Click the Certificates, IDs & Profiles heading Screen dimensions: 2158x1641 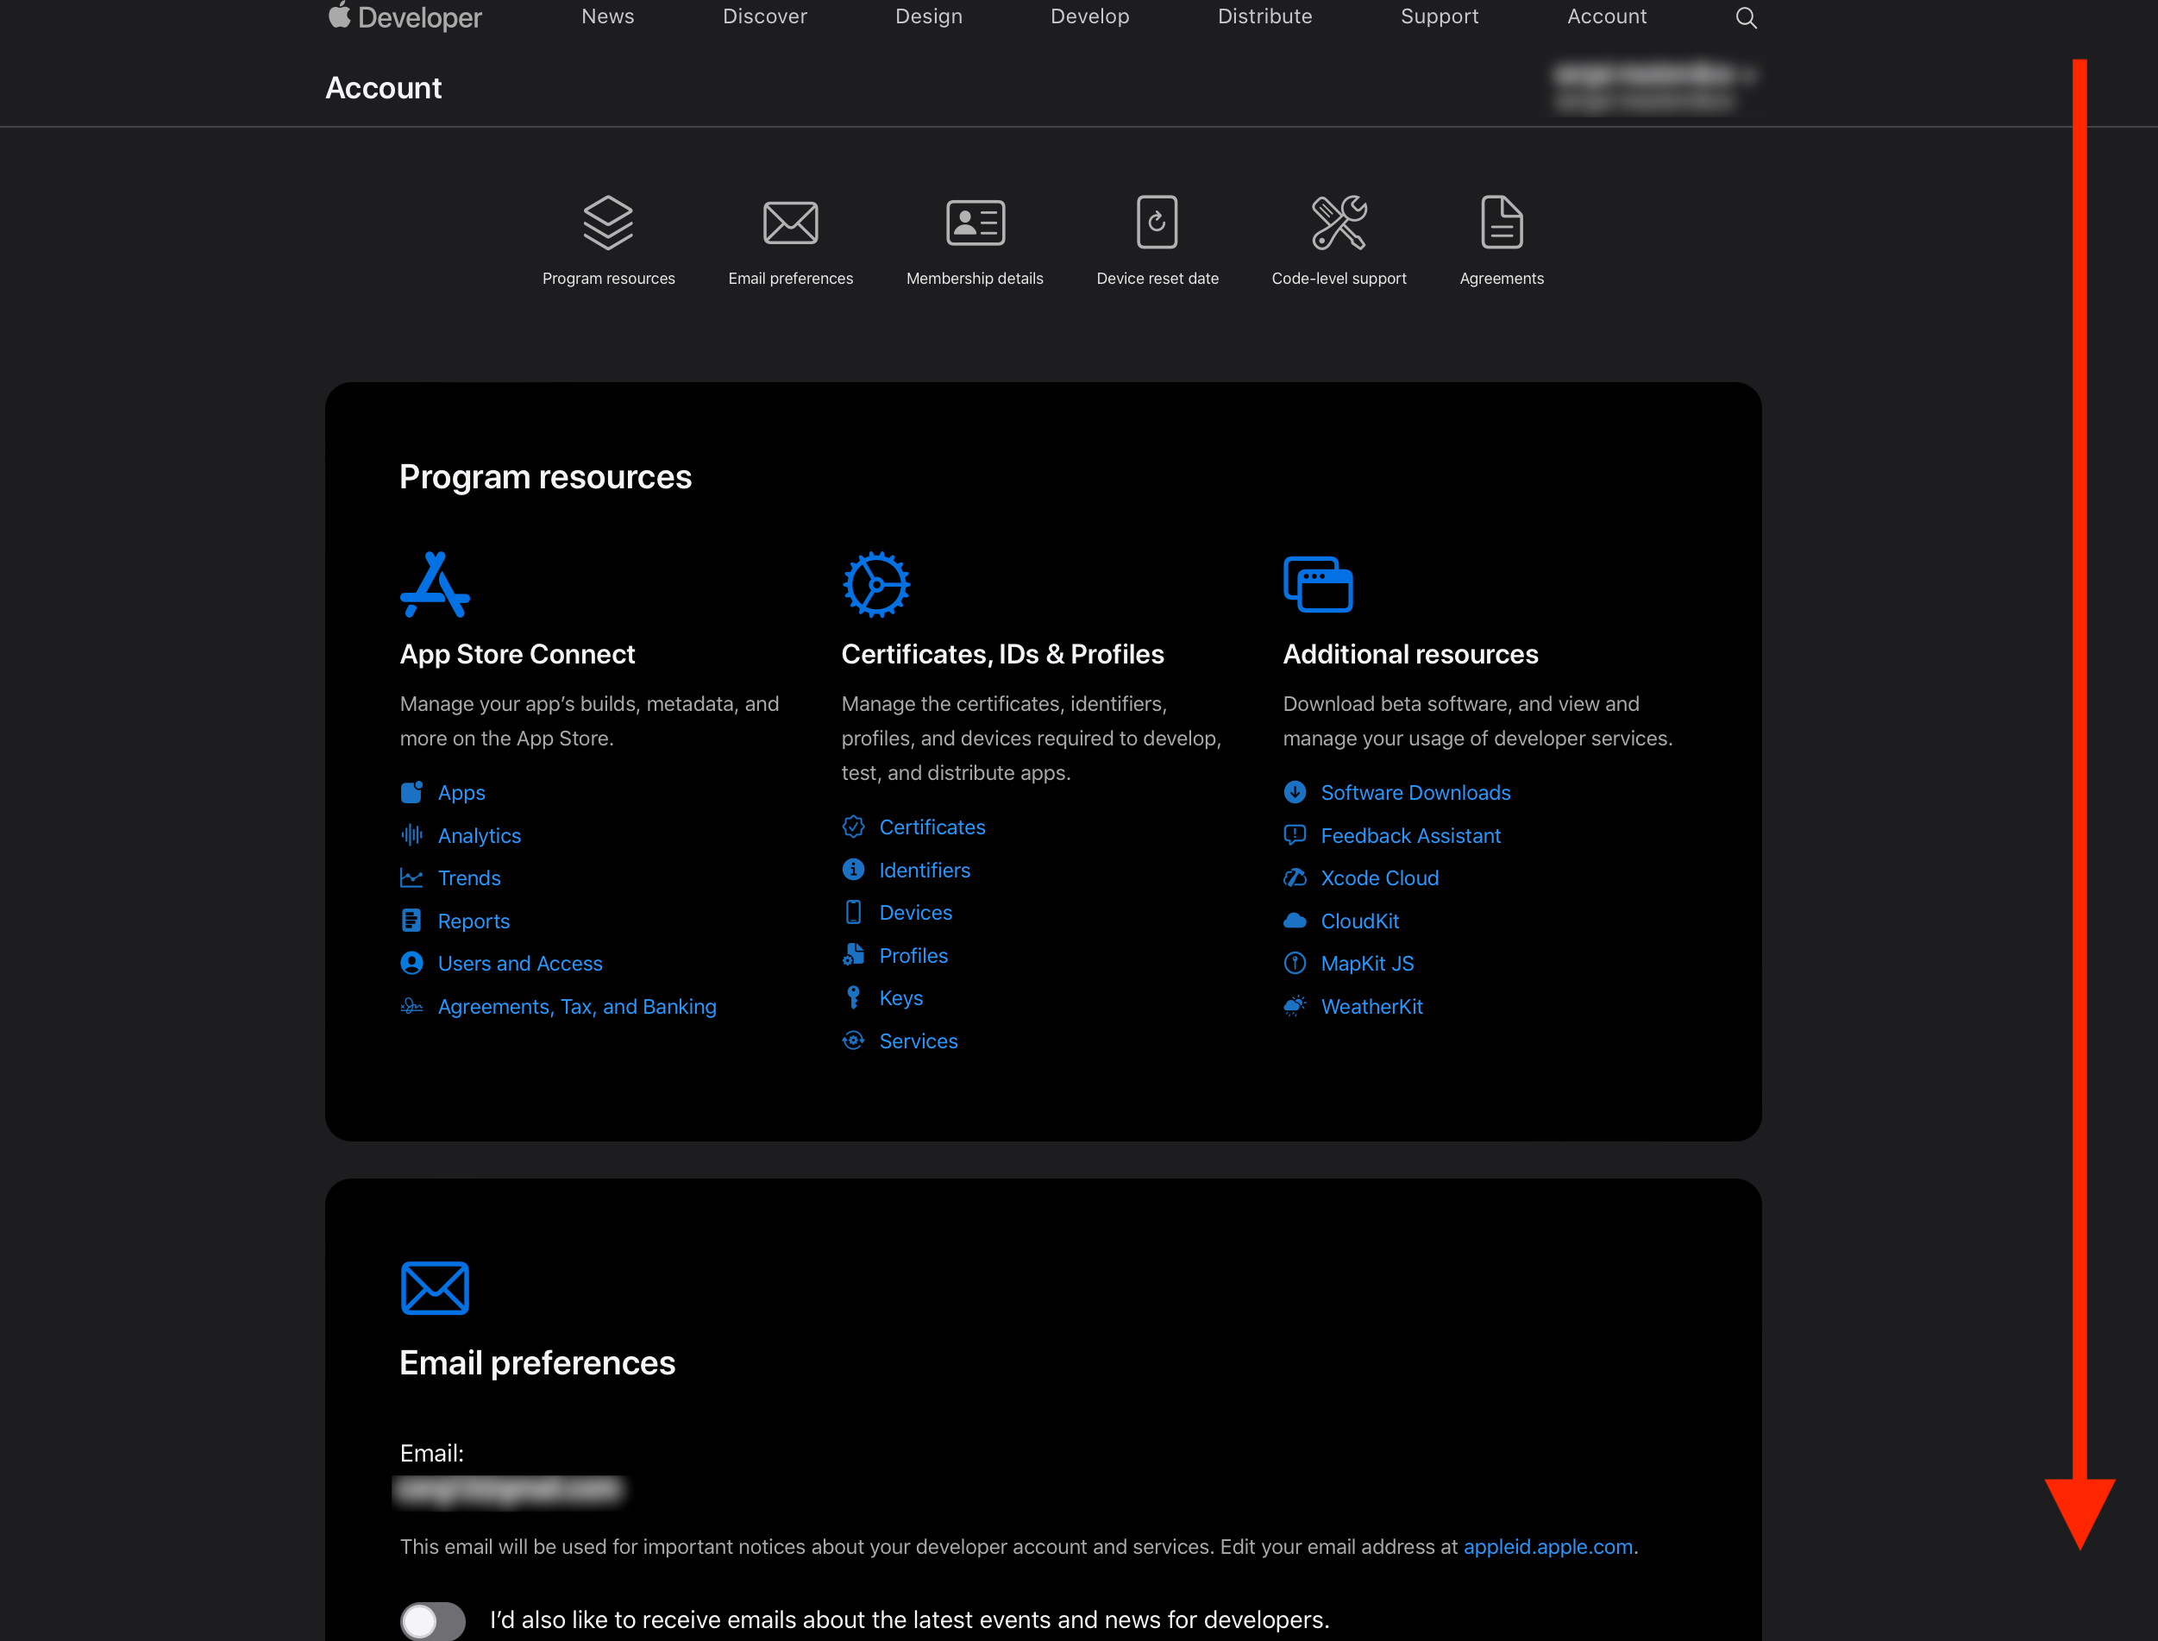(x=1003, y=653)
